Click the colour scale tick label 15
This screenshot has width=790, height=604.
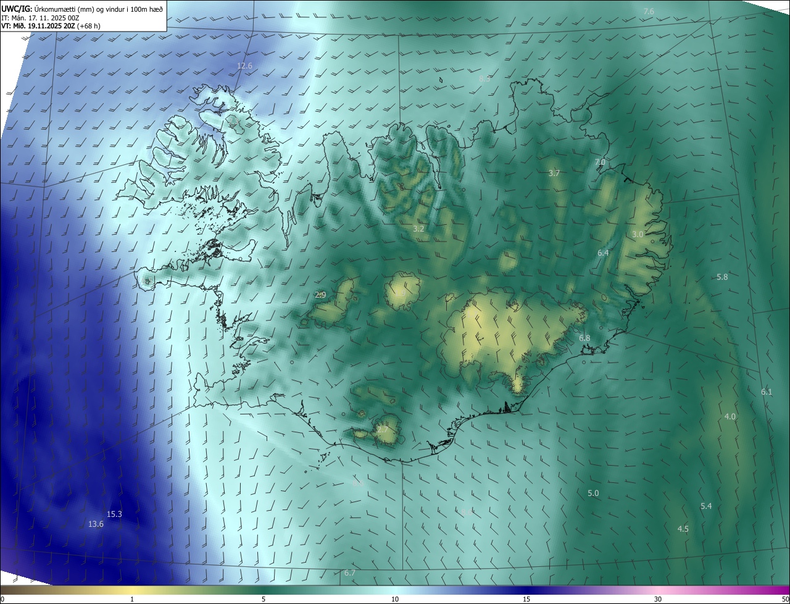click(526, 600)
